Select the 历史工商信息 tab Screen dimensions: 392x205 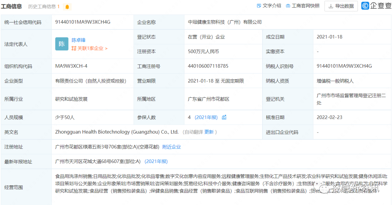(44, 7)
